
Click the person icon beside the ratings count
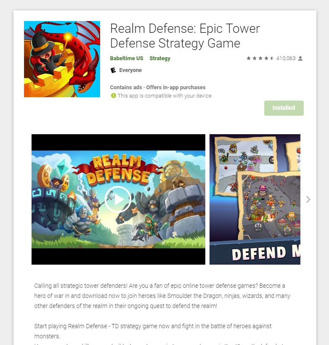click(300, 58)
